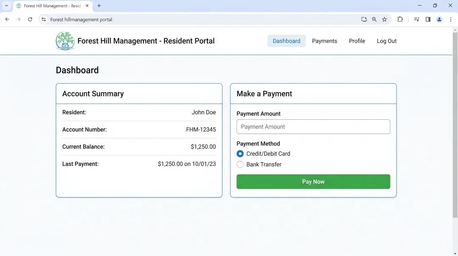This screenshot has height=256, width=458.
Task: Switch to the Forest Hill Management browser tab
Action: tap(53, 6)
